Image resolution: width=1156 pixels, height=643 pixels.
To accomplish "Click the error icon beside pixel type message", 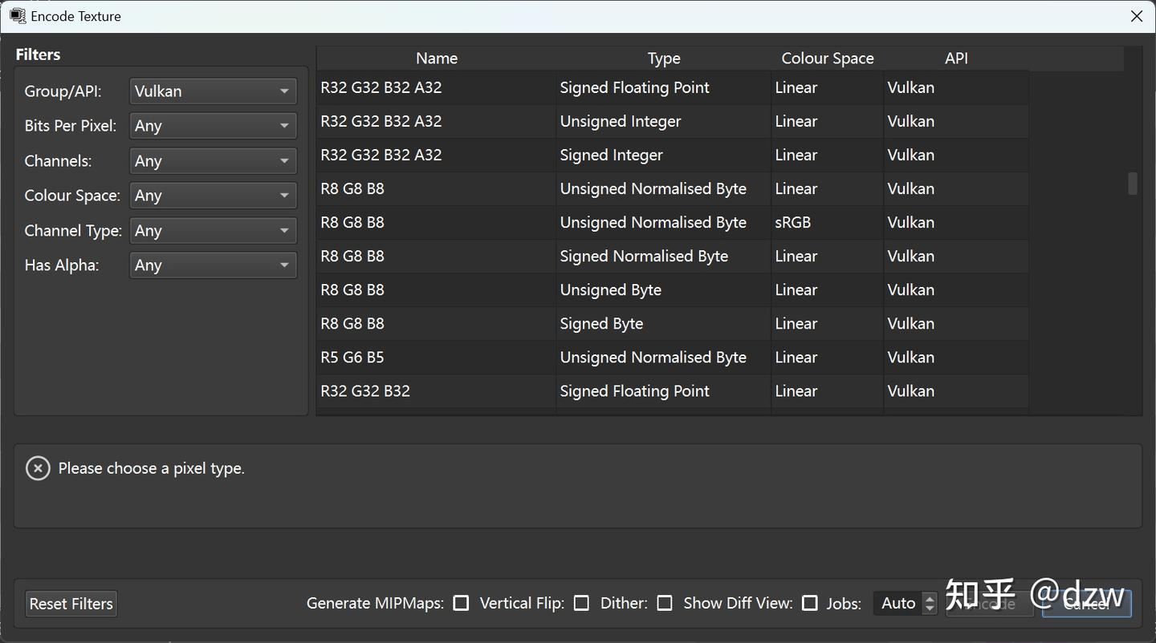I will point(38,468).
